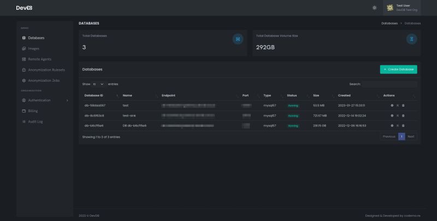Image resolution: width=437 pixels, height=221 pixels.
Task: Sort table by Type column
Action: tap(273, 95)
